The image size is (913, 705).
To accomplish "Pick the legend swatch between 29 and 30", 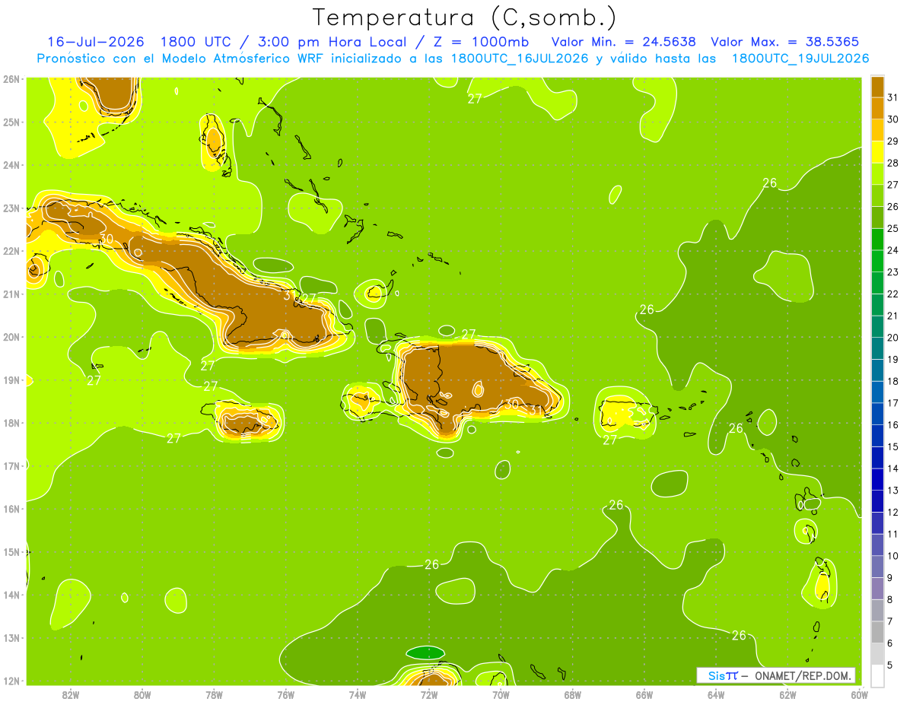I will tap(877, 130).
